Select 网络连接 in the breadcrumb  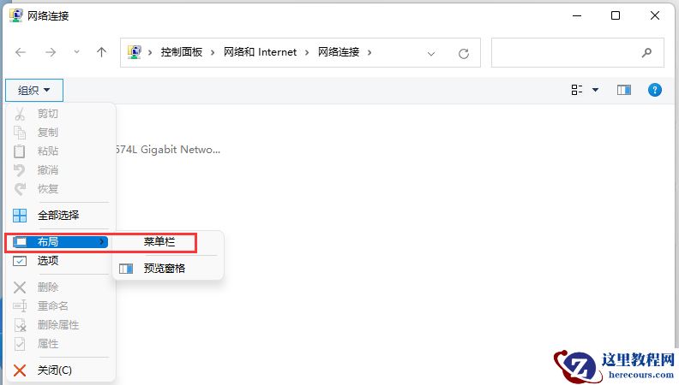pyautogui.click(x=339, y=52)
